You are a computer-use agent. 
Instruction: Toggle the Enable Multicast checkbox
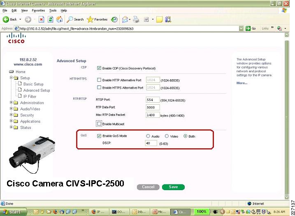pos(99,124)
